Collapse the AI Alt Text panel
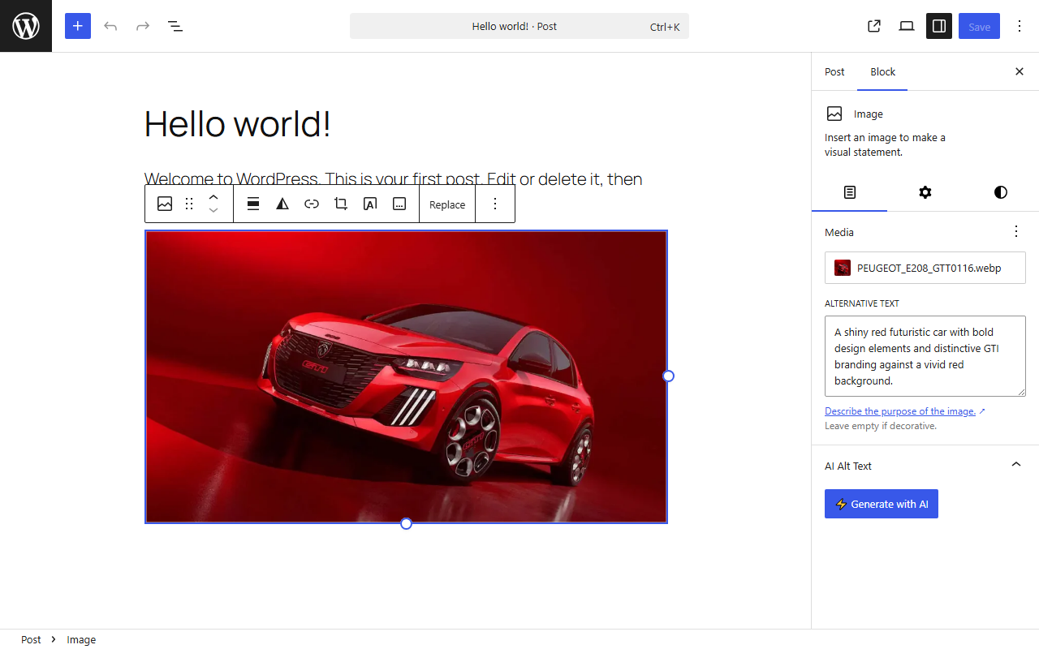The height and width of the screenshot is (649, 1039). tap(1016, 466)
